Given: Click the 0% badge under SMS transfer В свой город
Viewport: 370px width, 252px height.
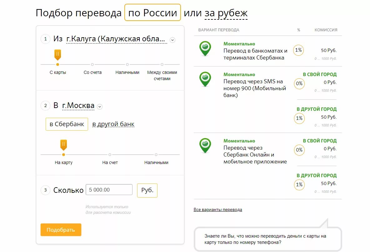Looking at the screenshot, I should coord(299,84).
